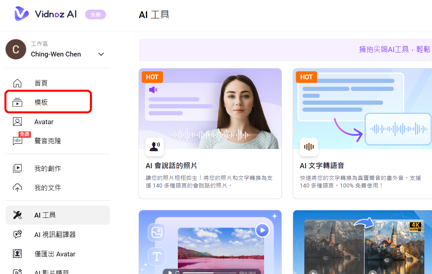Open the AI 視訊翻譯器 icon
The height and width of the screenshot is (274, 432).
point(17,234)
